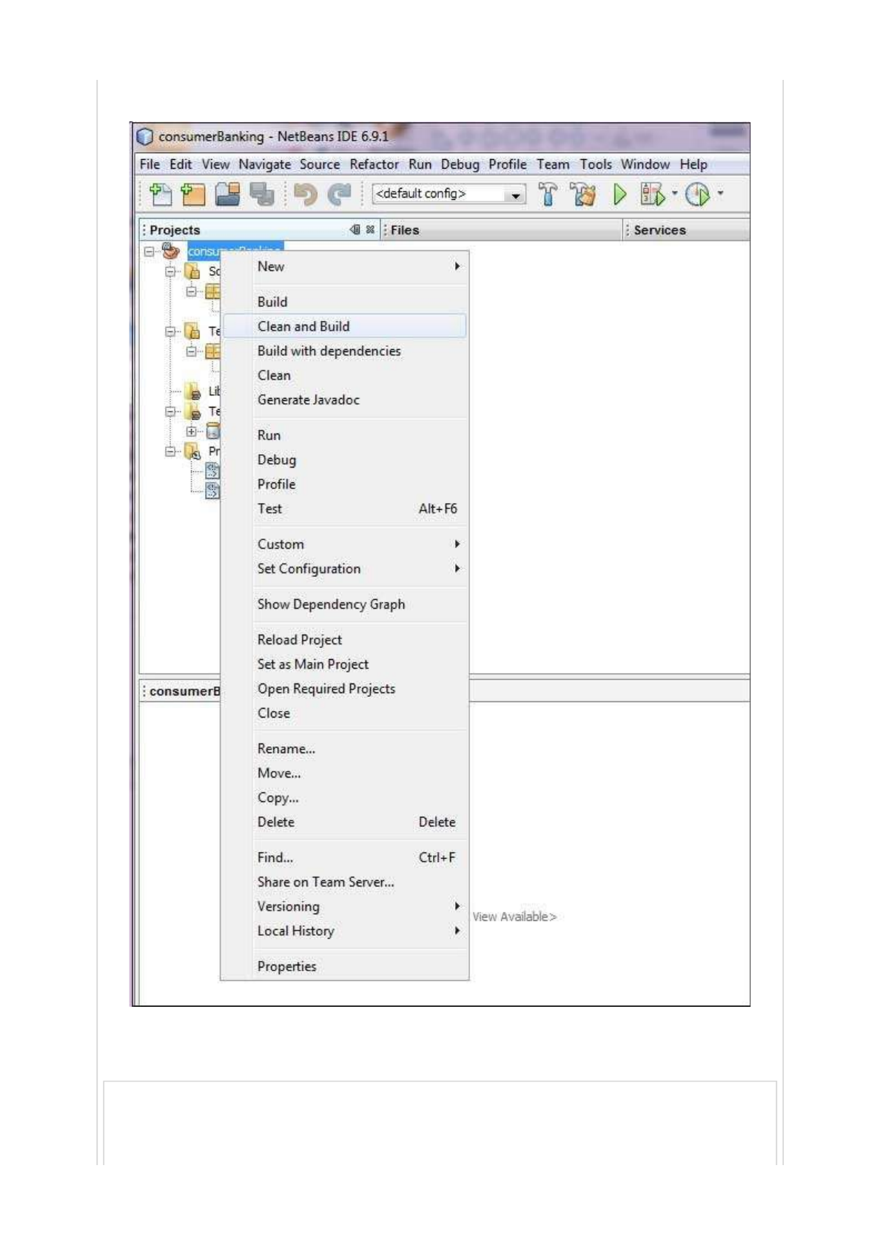Choose Rename... in context menu

pos(345,748)
